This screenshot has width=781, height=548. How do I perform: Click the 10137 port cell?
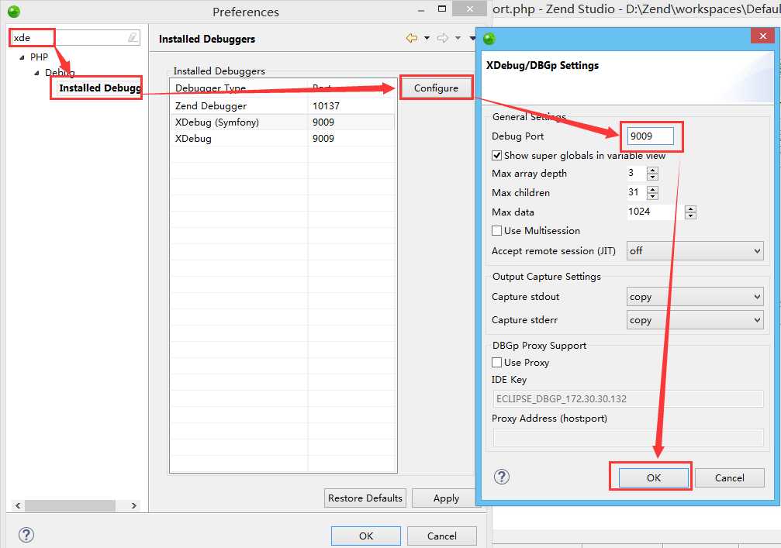tap(327, 106)
